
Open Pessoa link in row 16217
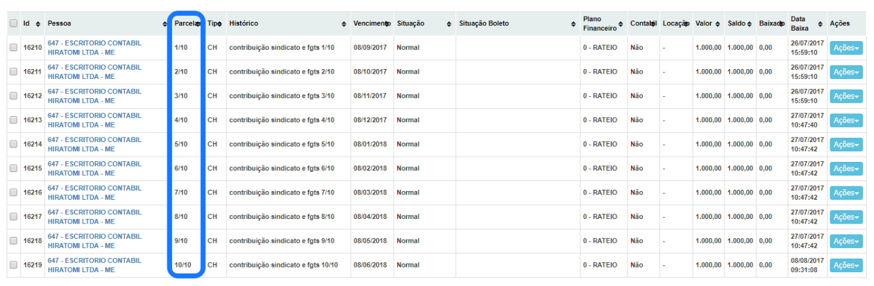click(94, 216)
